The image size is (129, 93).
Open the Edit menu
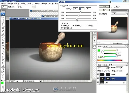[10, 4]
